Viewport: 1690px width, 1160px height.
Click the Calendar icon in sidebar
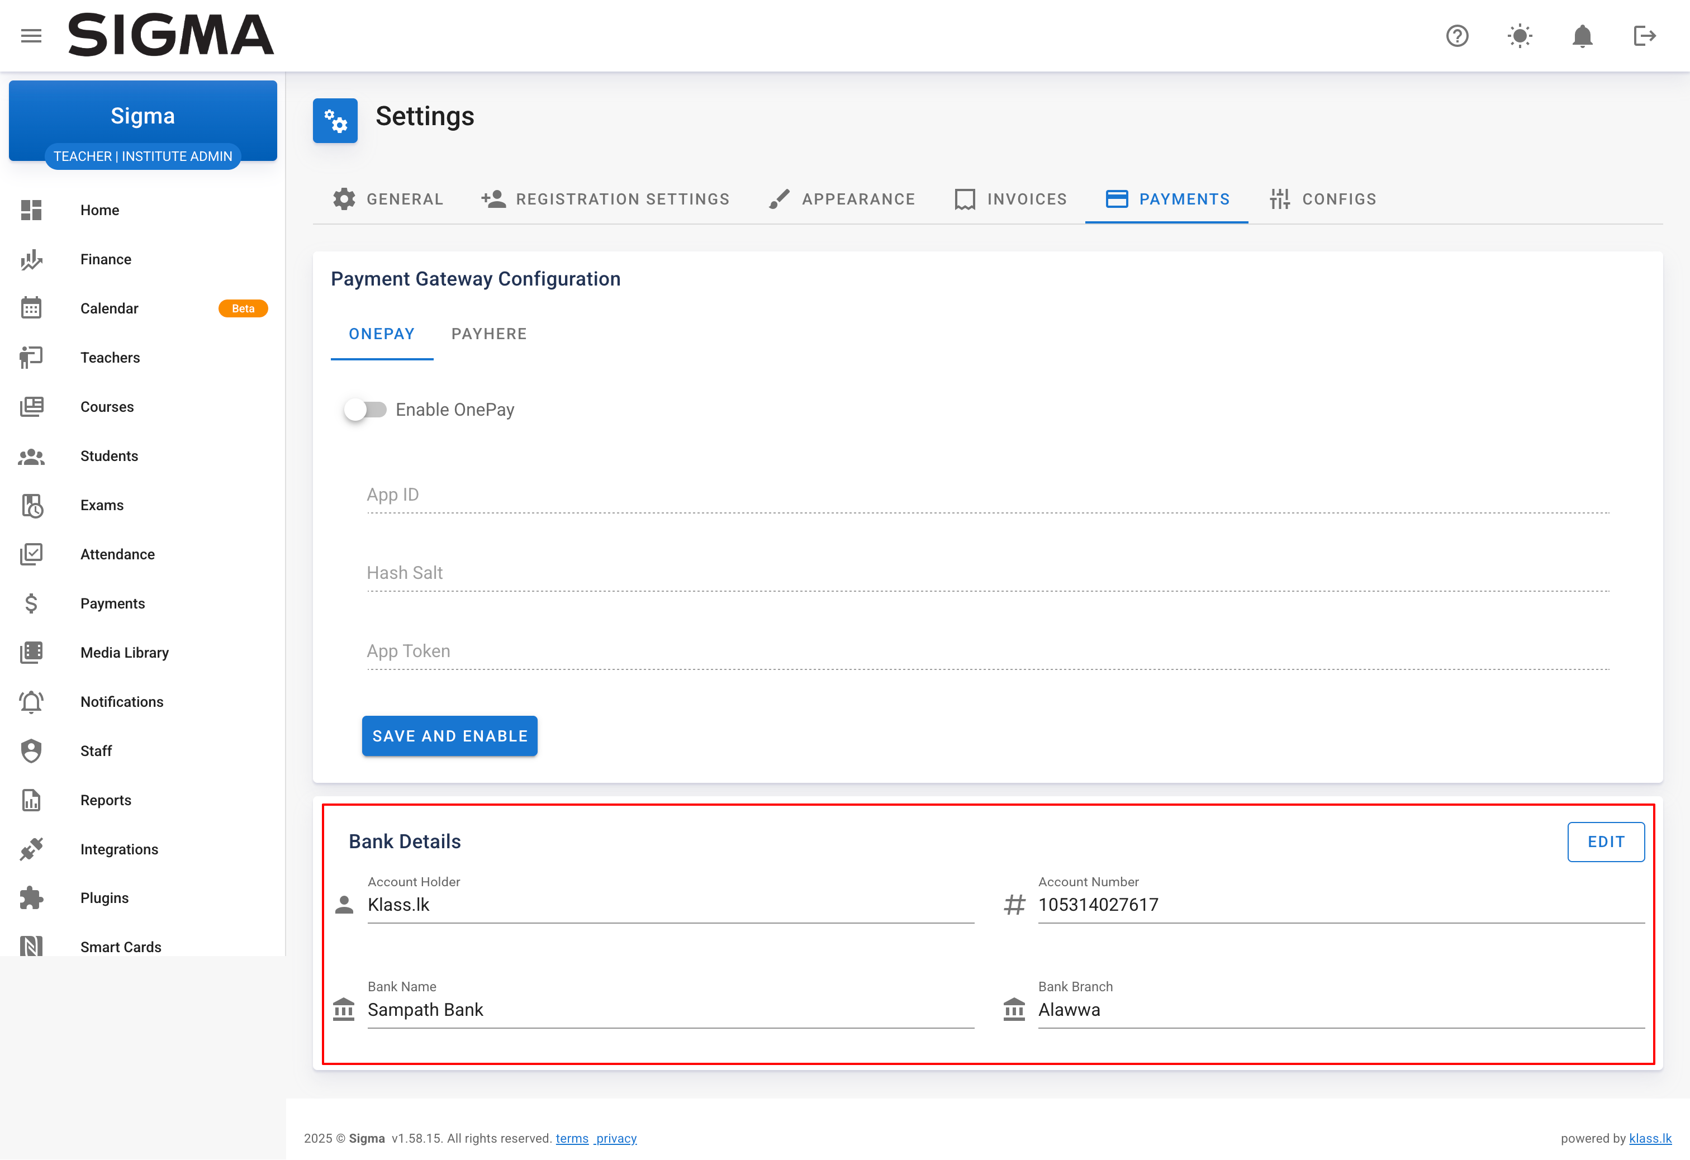coord(31,308)
